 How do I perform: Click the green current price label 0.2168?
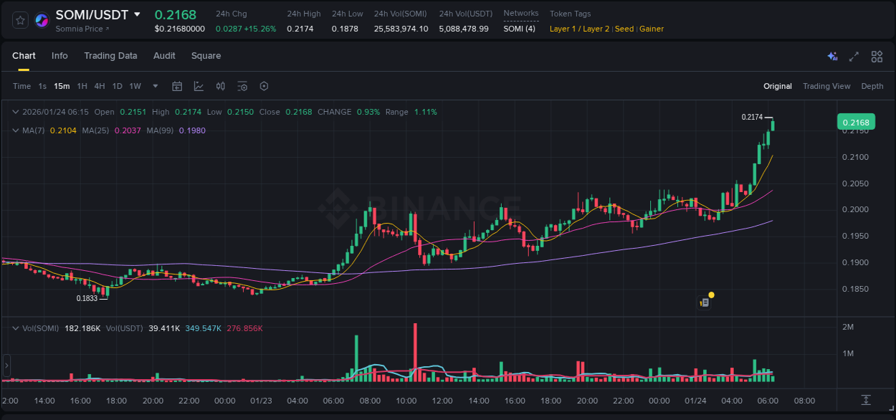(x=856, y=122)
